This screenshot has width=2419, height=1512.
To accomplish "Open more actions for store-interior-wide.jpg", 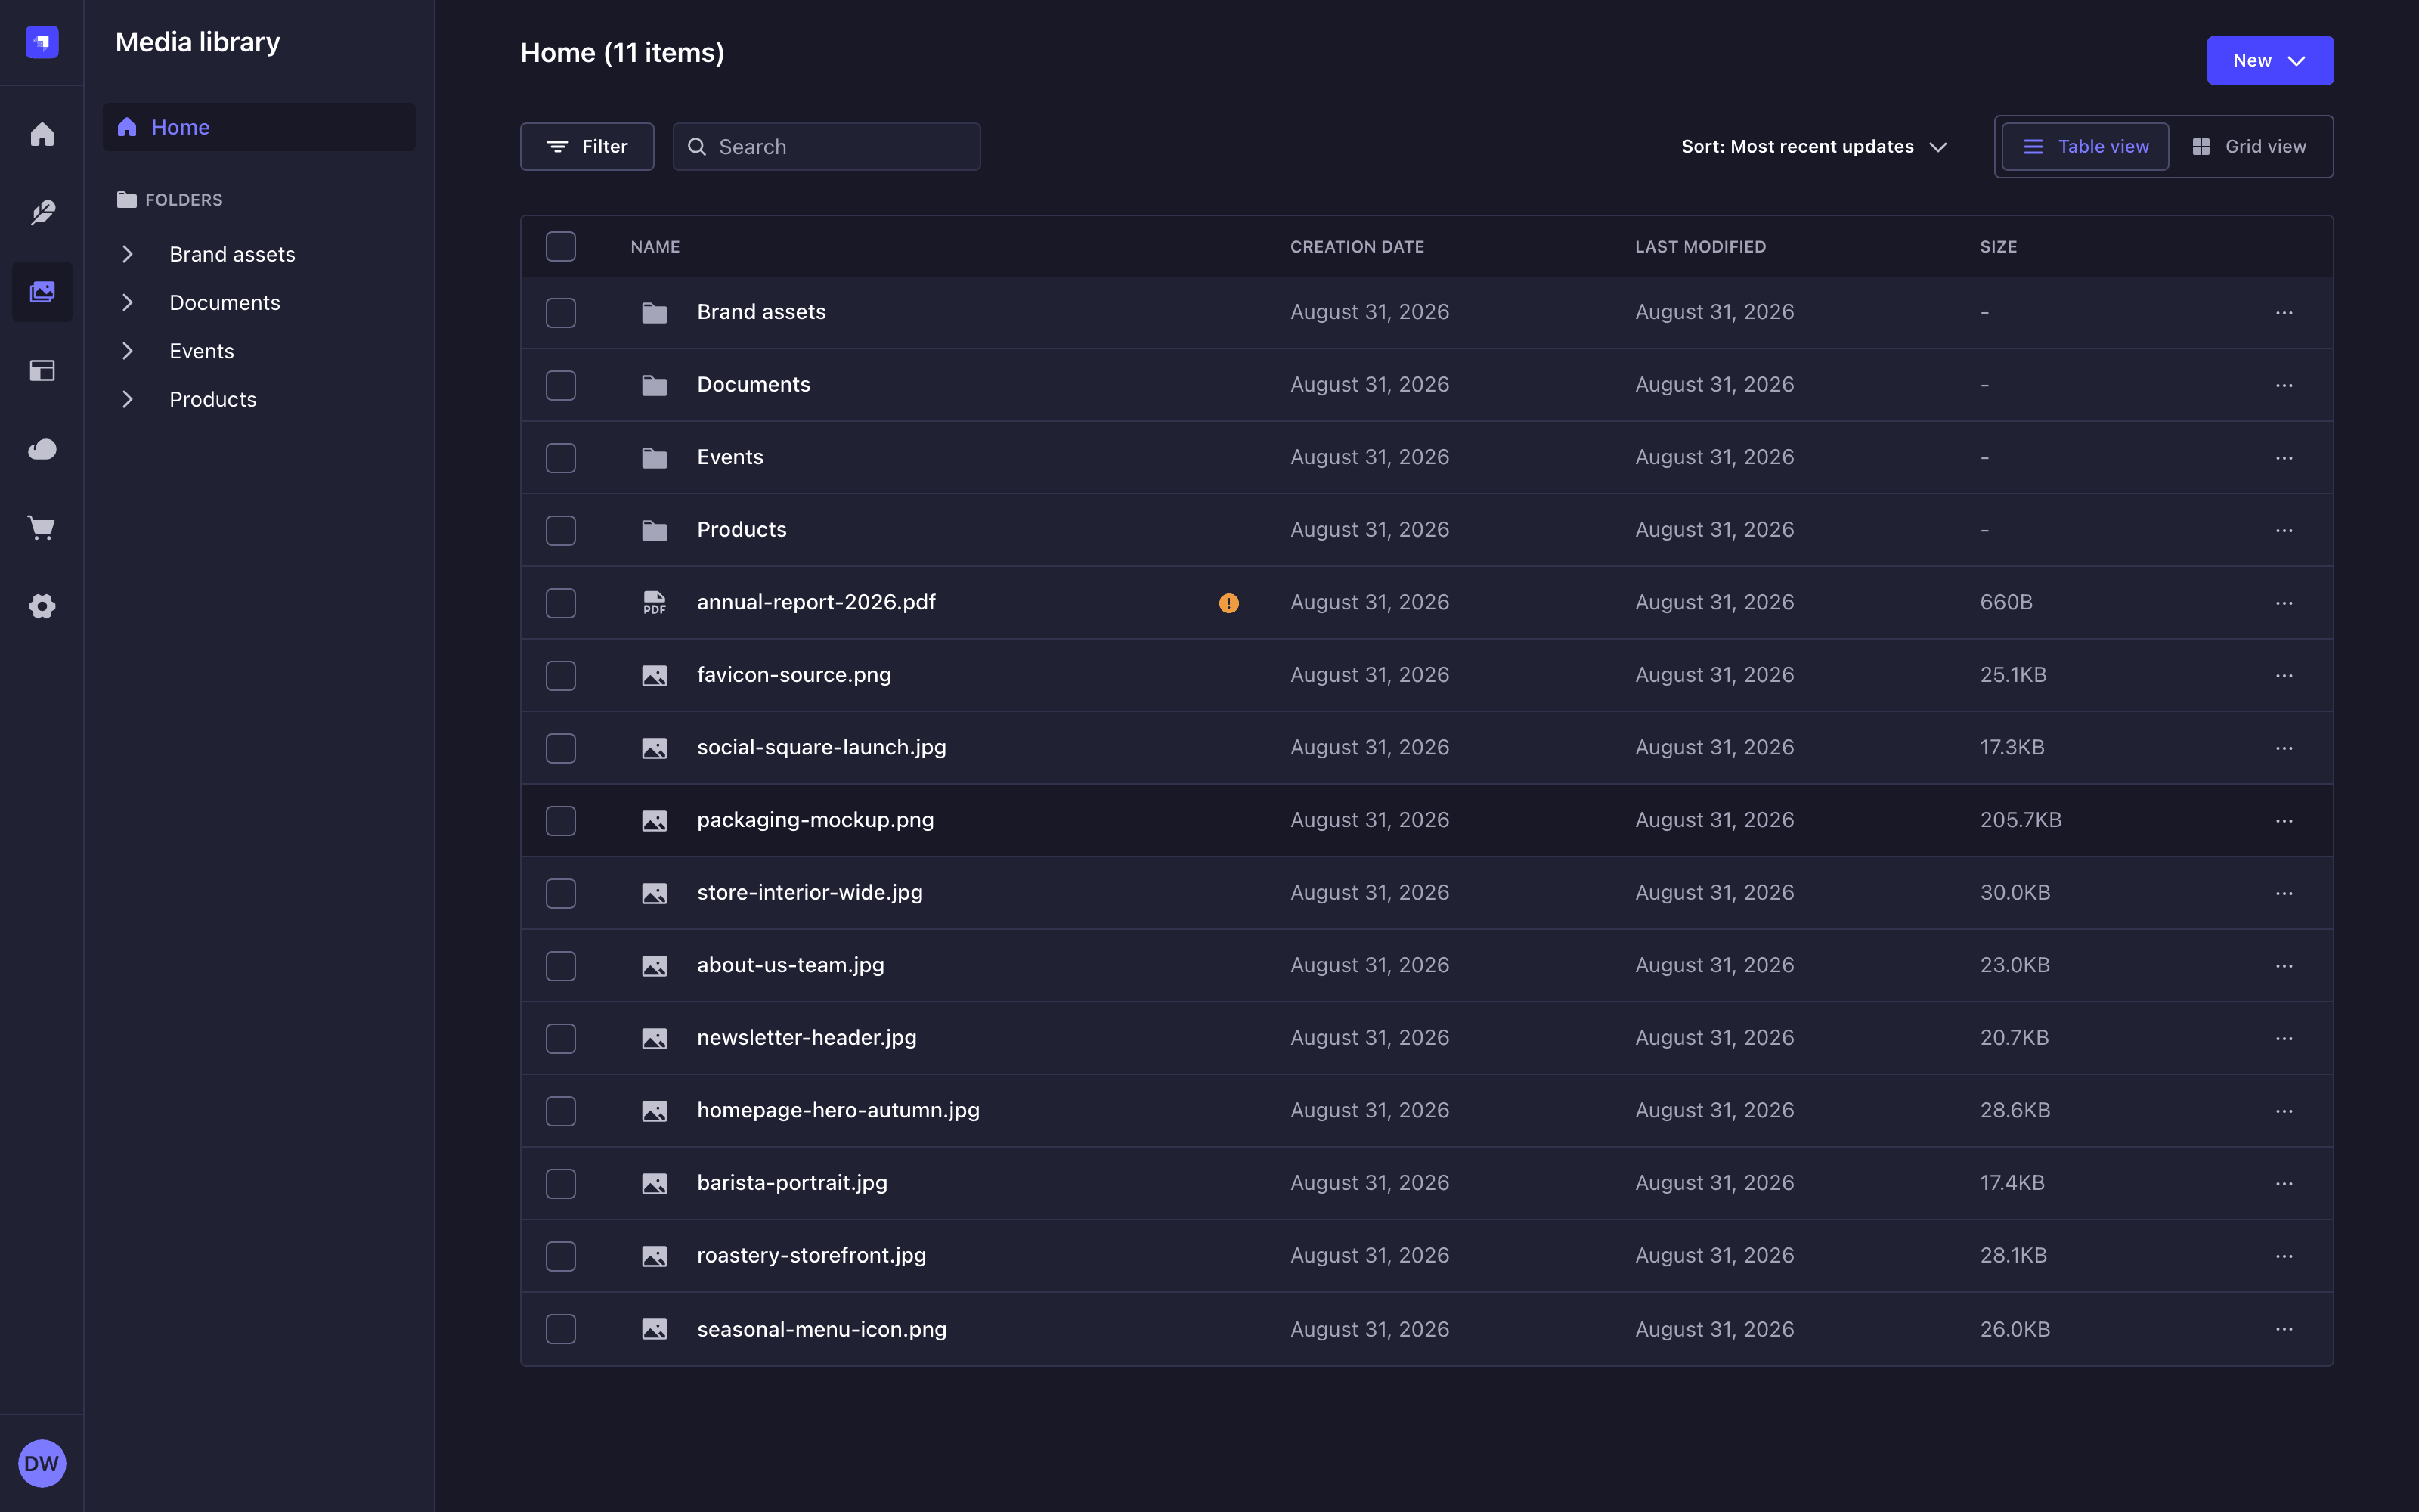I will tap(2284, 893).
